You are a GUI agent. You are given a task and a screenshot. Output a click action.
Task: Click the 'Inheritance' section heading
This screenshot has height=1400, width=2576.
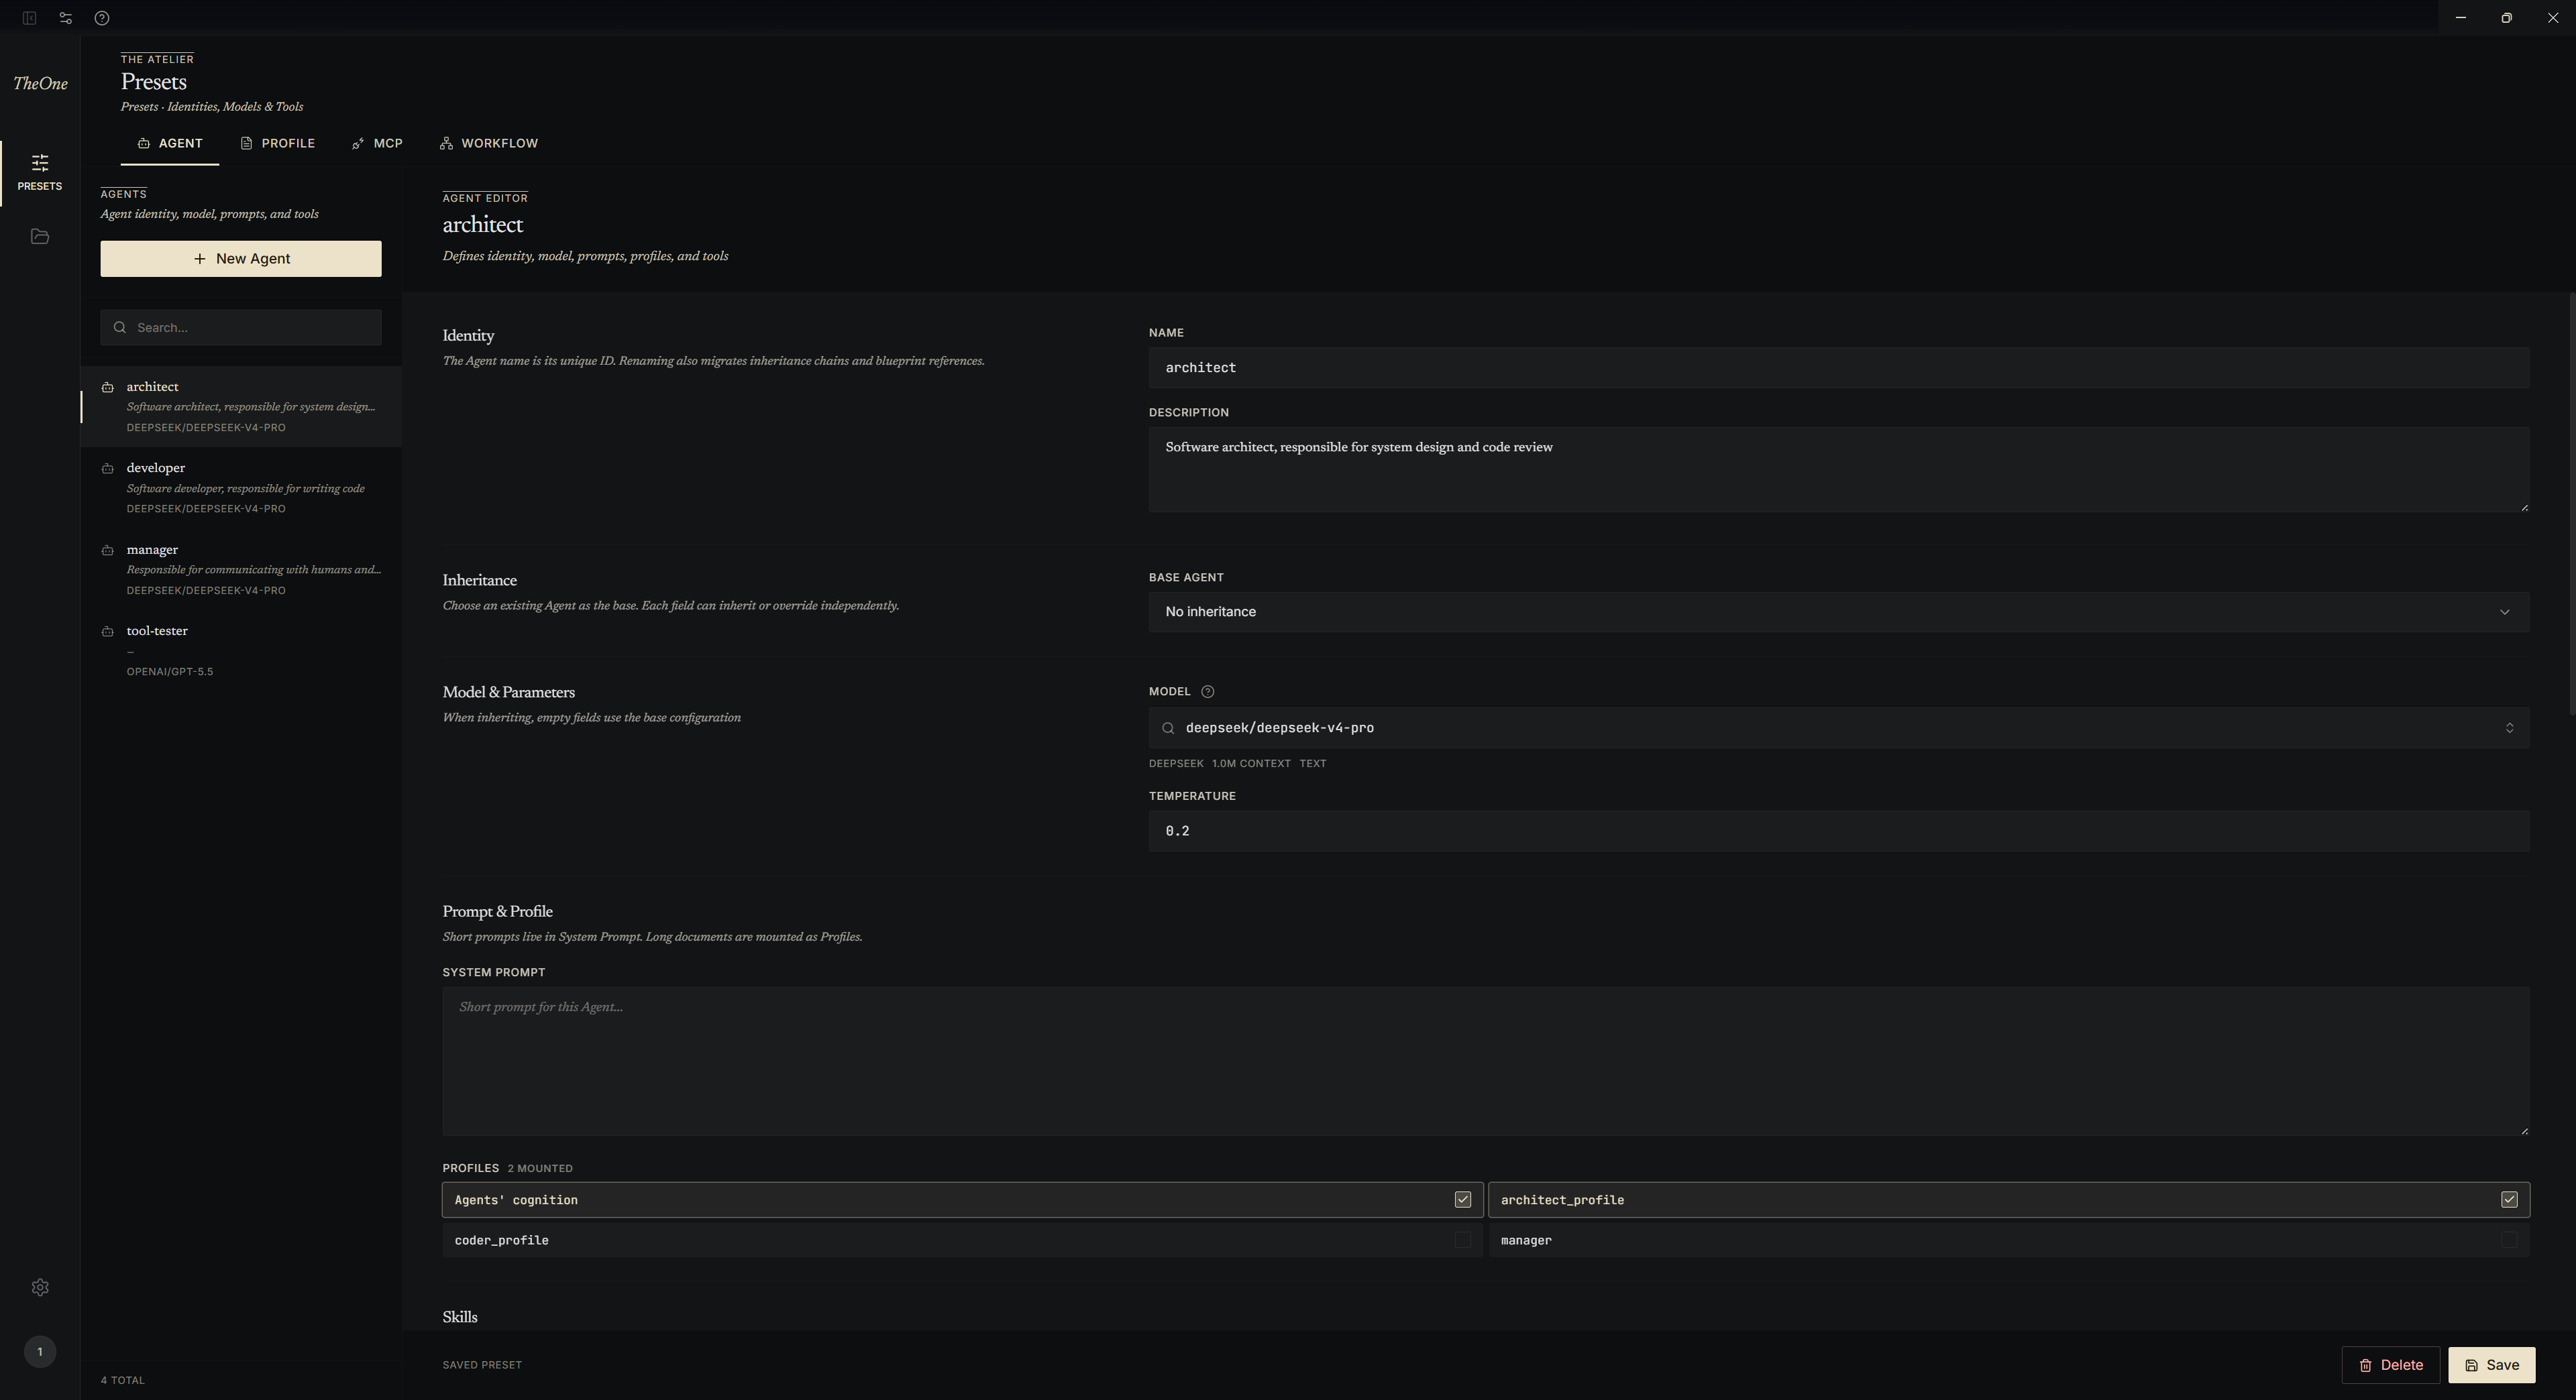[x=480, y=581]
